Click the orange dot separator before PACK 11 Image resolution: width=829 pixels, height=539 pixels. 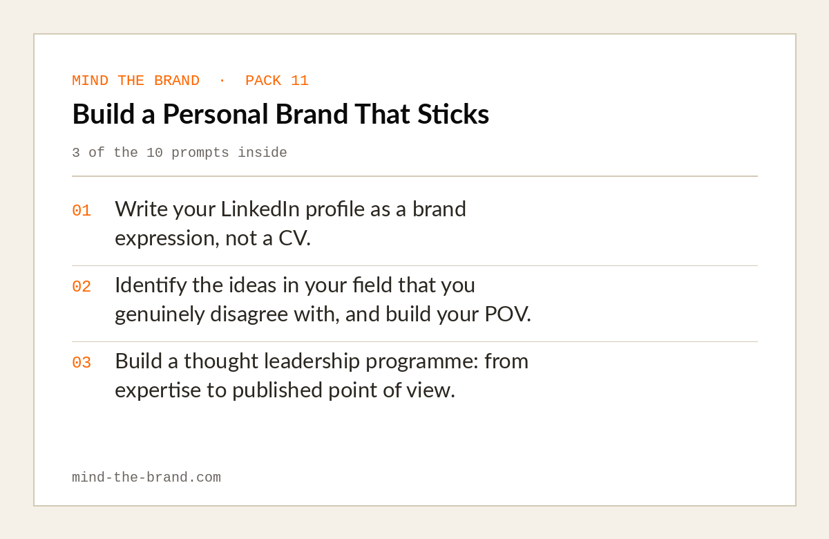pyautogui.click(x=222, y=81)
